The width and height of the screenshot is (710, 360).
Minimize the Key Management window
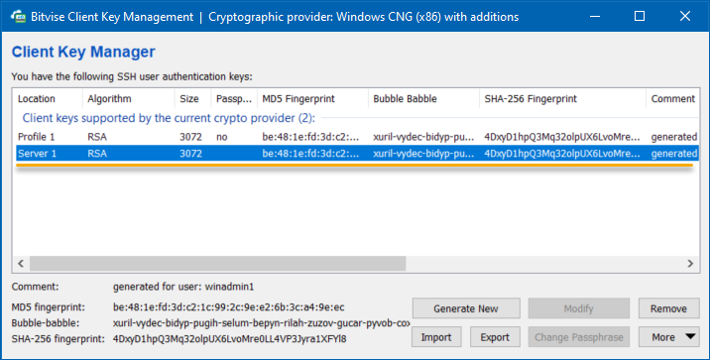[x=595, y=16]
